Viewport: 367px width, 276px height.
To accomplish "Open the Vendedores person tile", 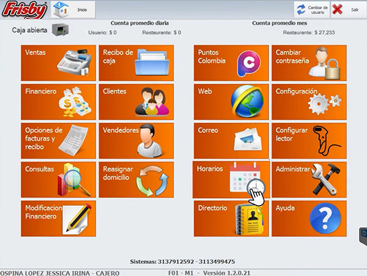I will [136, 141].
